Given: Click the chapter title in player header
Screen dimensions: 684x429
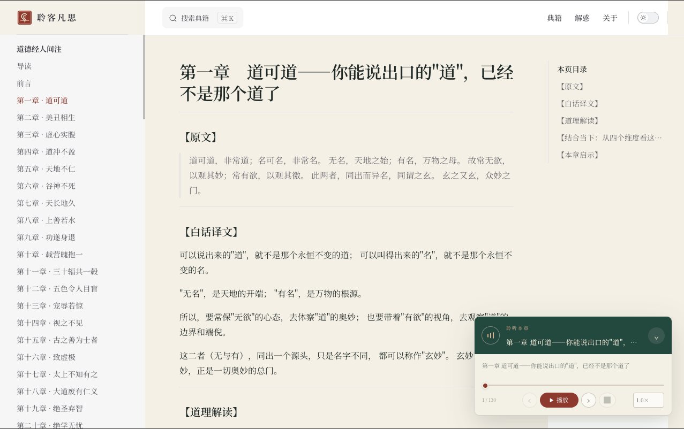Looking at the screenshot, I should 572,342.
